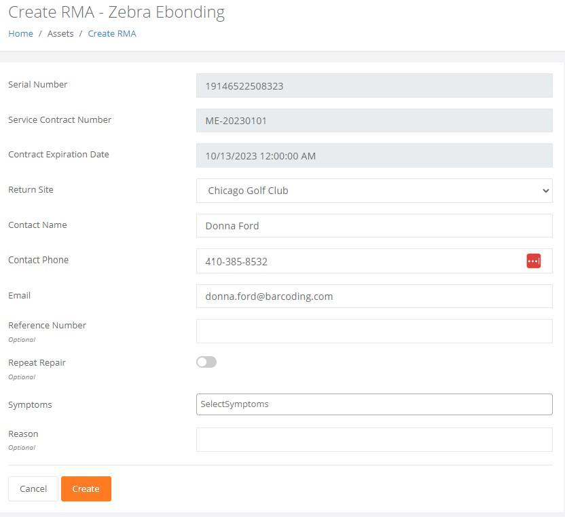Toggle the Repeat Repair switch
The image size is (565, 517).
(206, 362)
